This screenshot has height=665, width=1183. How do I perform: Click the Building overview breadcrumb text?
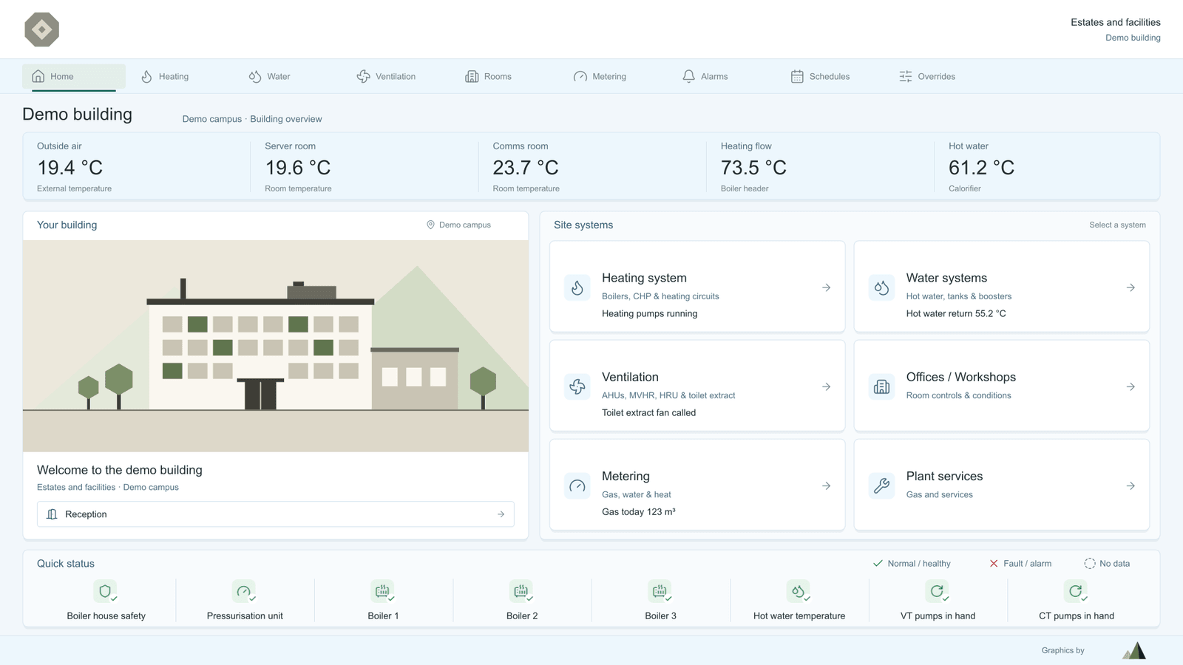[x=286, y=119]
